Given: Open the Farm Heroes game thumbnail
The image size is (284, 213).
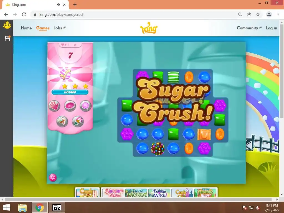Looking at the screenshot, I should (136, 193).
